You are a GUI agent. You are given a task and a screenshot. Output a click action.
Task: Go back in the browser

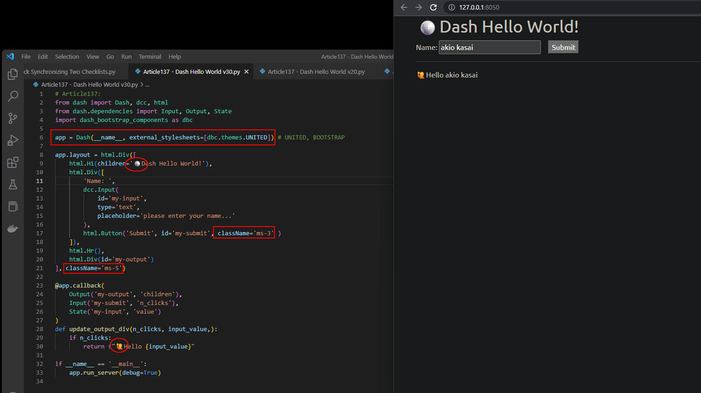tap(404, 7)
